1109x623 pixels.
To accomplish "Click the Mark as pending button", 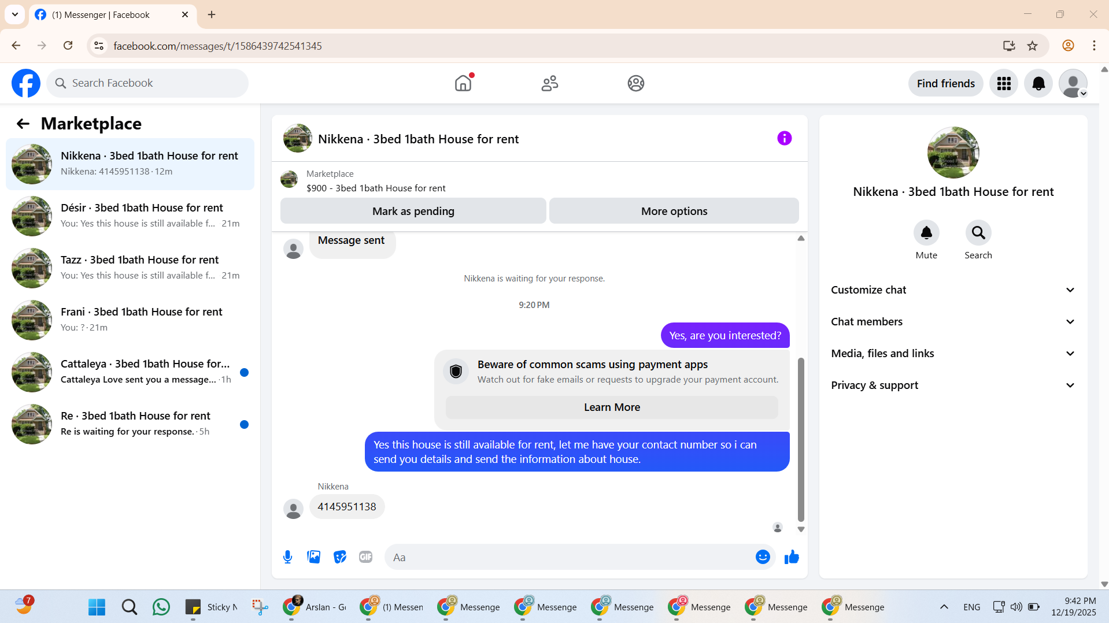I will point(413,211).
